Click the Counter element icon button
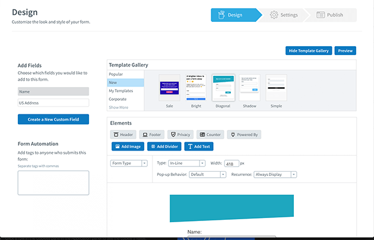Screen dimensions: 374x240 [x=210, y=135]
